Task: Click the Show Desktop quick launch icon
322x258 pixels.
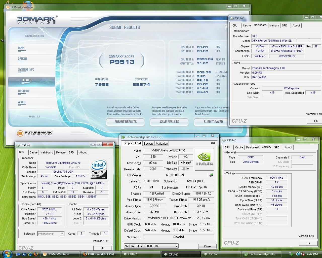Action: (18, 254)
